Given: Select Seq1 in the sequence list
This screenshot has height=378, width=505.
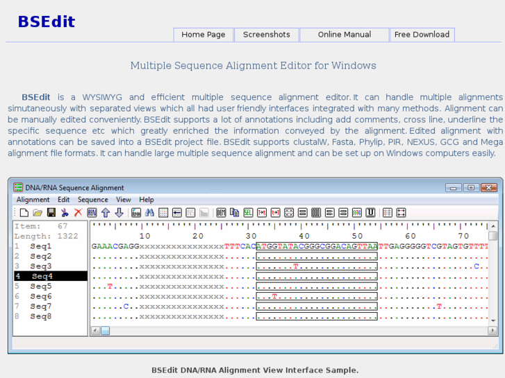Looking at the screenshot, I should [40, 246].
